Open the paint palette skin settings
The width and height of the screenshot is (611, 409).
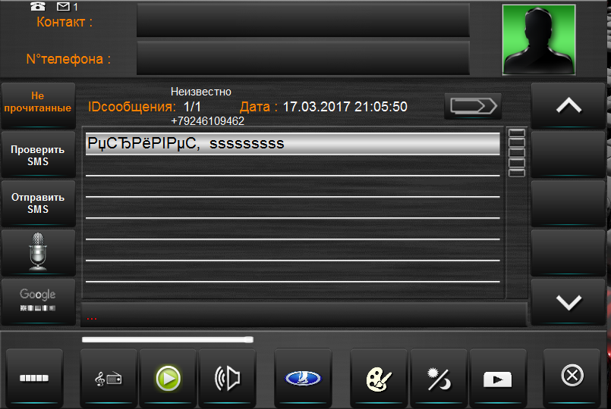[x=379, y=378]
